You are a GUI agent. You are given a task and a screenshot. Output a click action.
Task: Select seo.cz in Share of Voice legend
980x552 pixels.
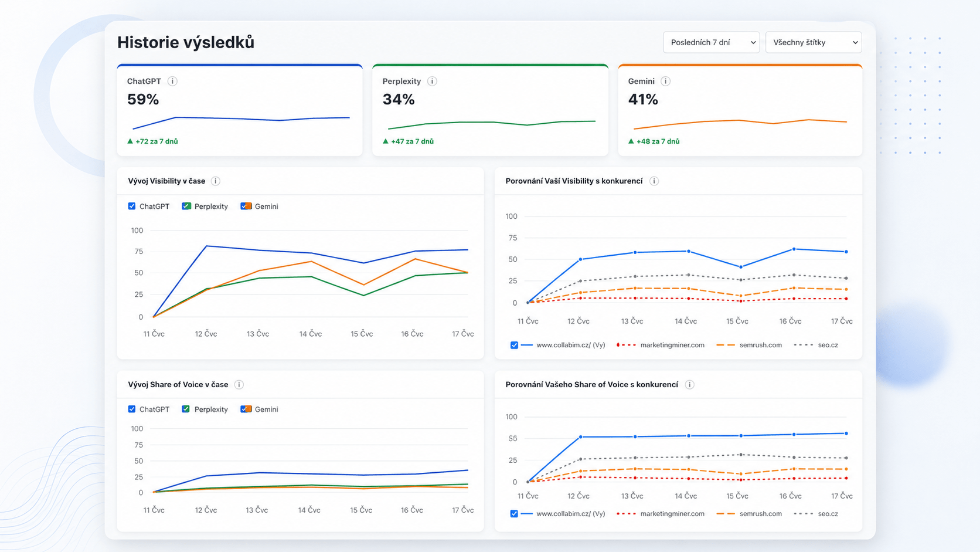coord(816,514)
